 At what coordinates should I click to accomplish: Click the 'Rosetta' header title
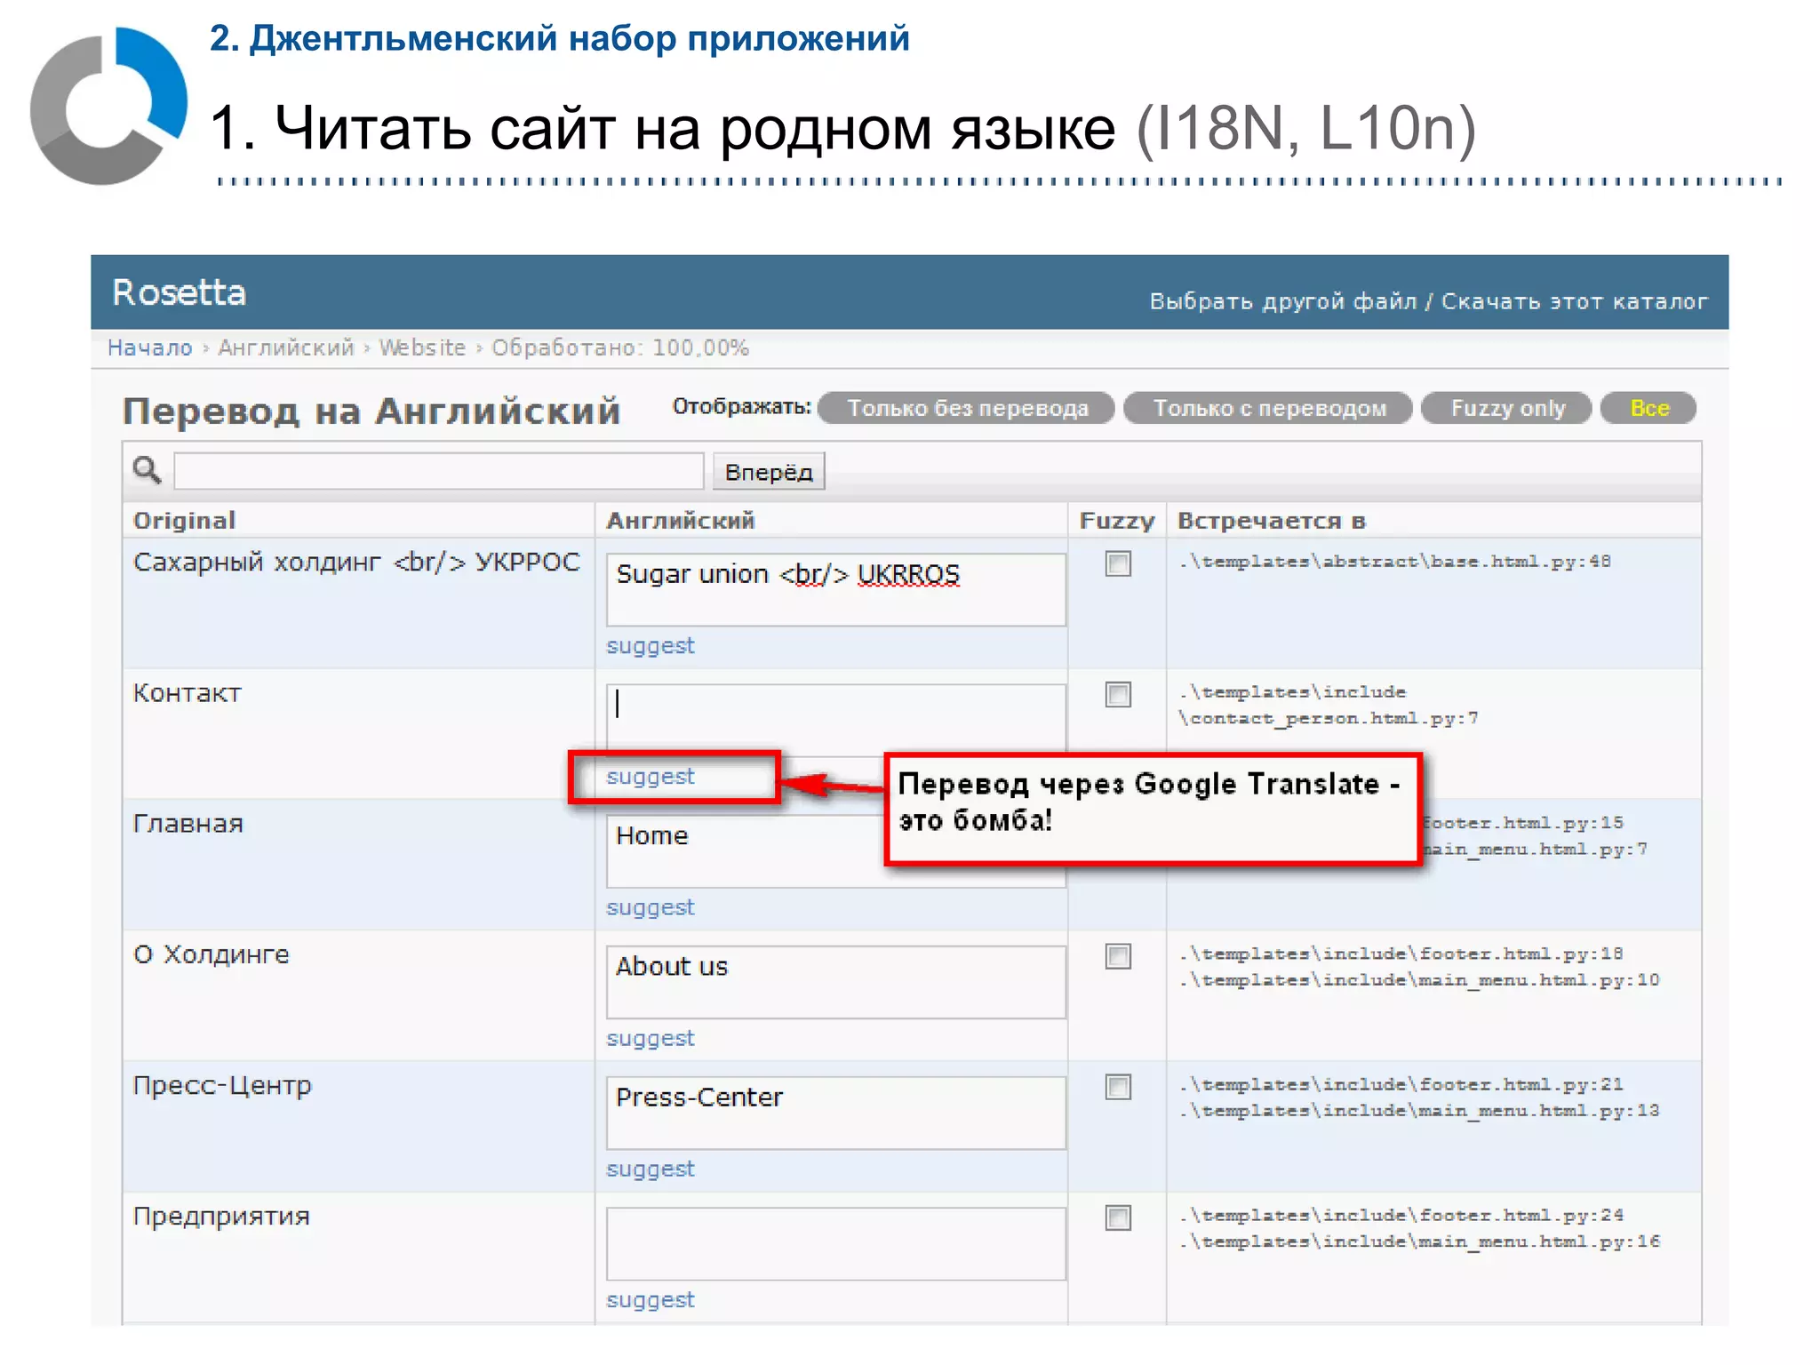click(179, 292)
